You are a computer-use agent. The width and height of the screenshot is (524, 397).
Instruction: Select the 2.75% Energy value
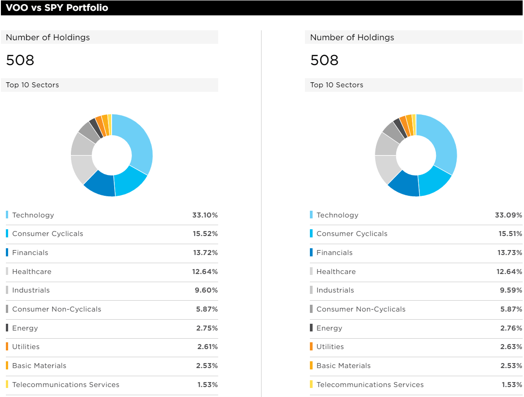[207, 328]
